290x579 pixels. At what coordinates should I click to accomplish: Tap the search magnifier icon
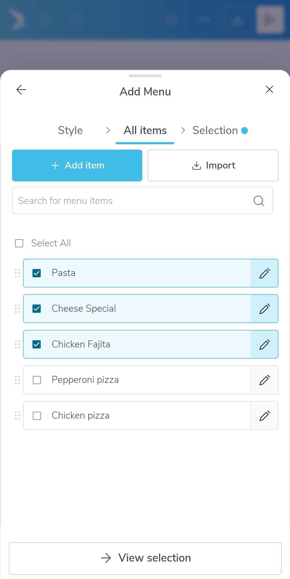pyautogui.click(x=259, y=201)
